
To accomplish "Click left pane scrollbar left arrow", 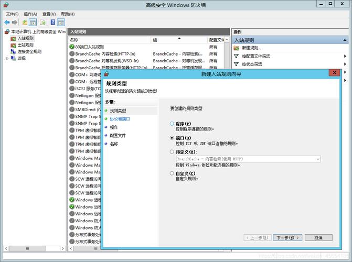I will pos(6,248).
